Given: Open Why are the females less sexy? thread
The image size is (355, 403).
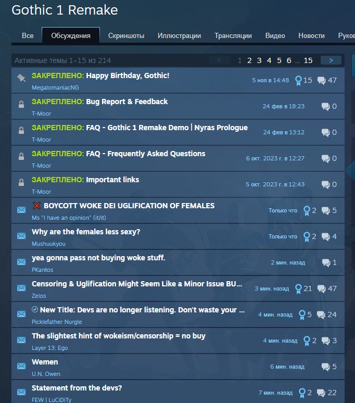Looking at the screenshot, I should (86, 232).
